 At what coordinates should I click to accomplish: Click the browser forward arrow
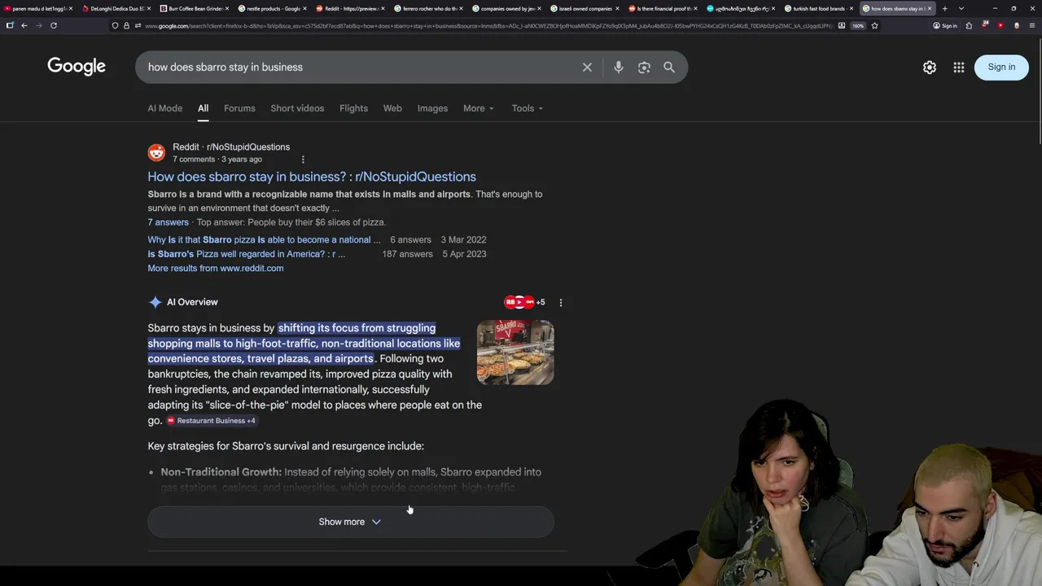point(38,25)
